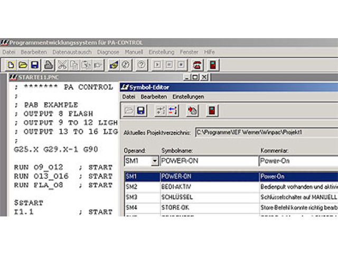This screenshot has height=254, width=338.
Task: Open Einstellungen menu in Symbol-Editor
Action: coord(189,97)
